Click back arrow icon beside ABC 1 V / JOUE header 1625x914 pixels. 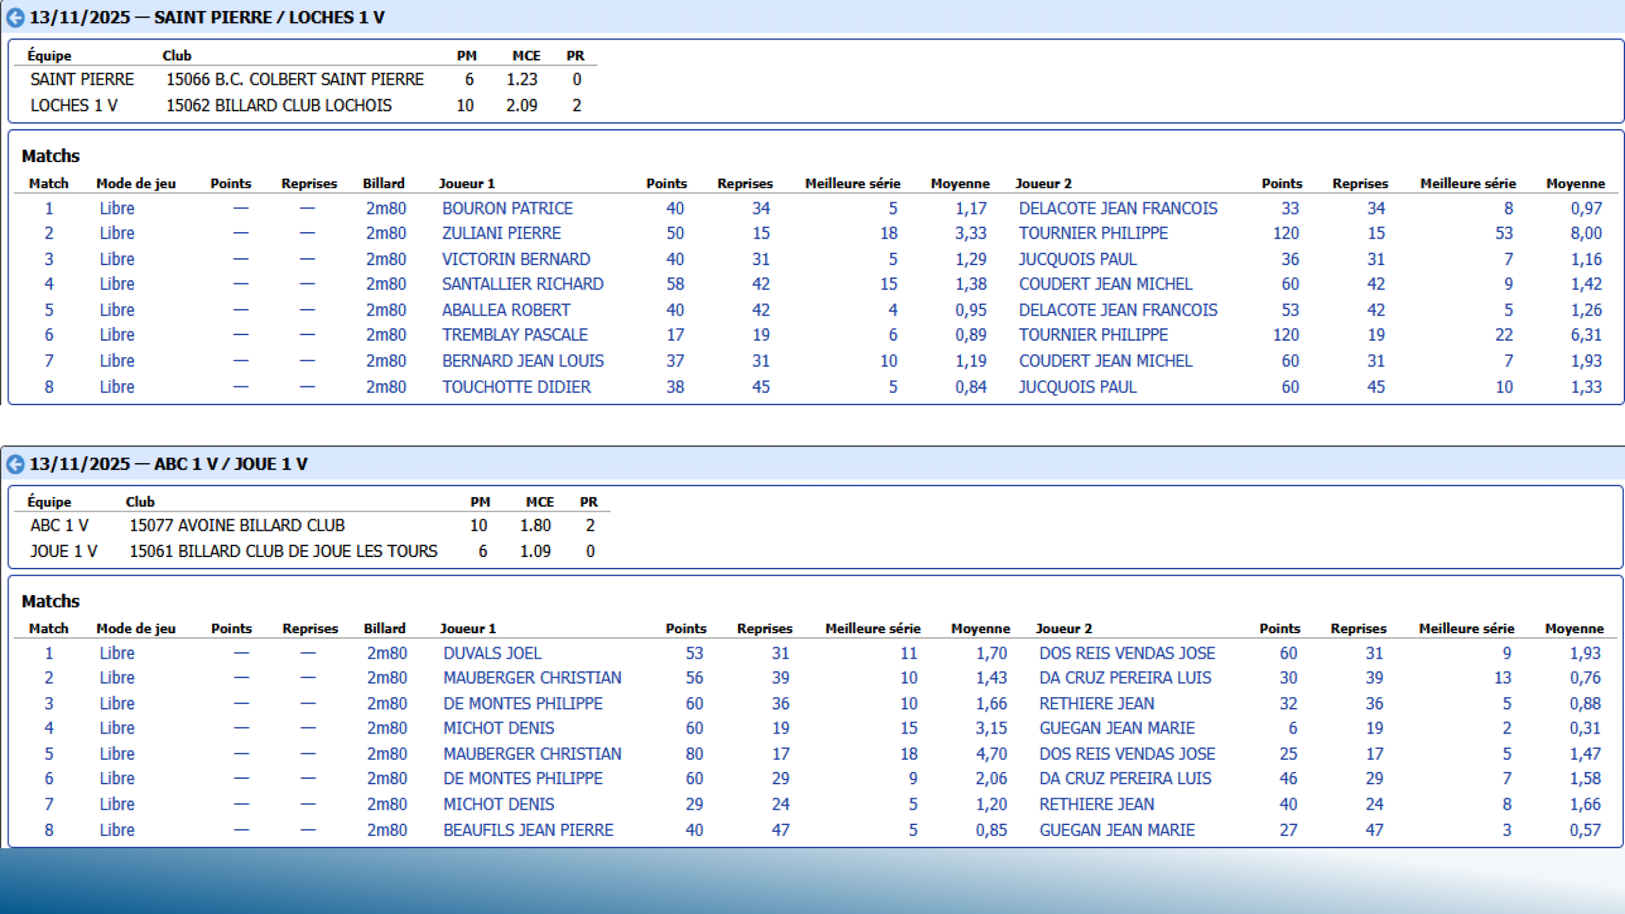(15, 464)
